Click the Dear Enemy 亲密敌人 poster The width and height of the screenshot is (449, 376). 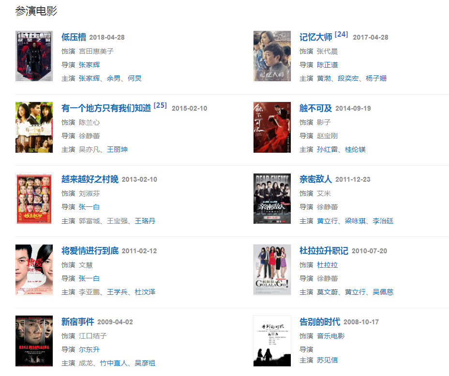click(272, 199)
